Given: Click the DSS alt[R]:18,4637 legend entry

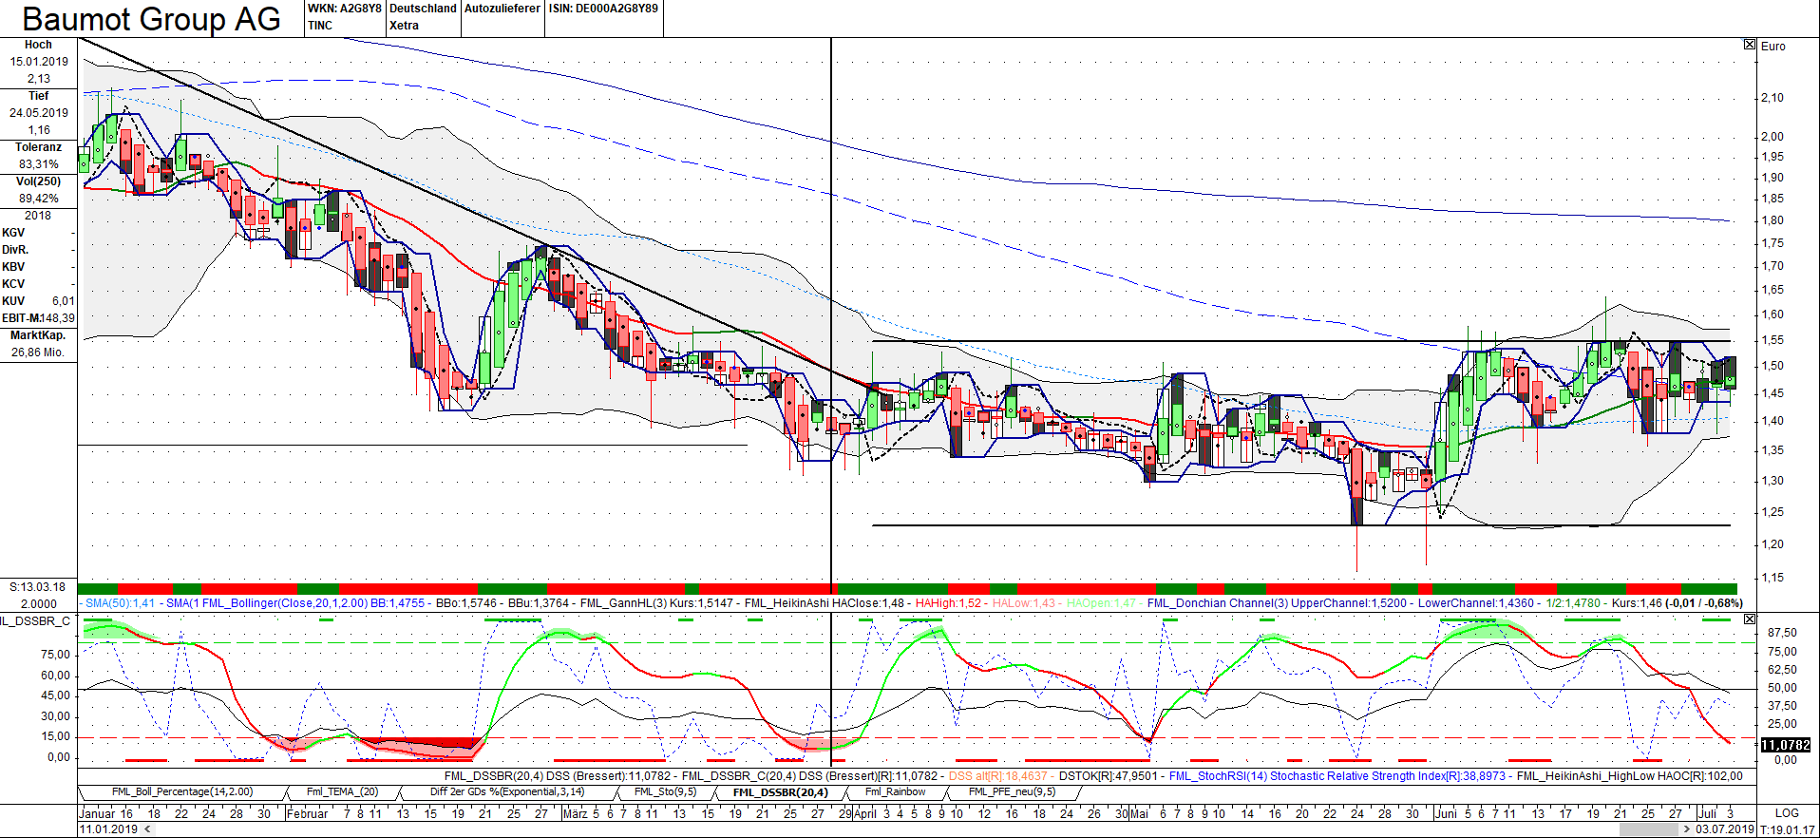Looking at the screenshot, I should pyautogui.click(x=997, y=776).
